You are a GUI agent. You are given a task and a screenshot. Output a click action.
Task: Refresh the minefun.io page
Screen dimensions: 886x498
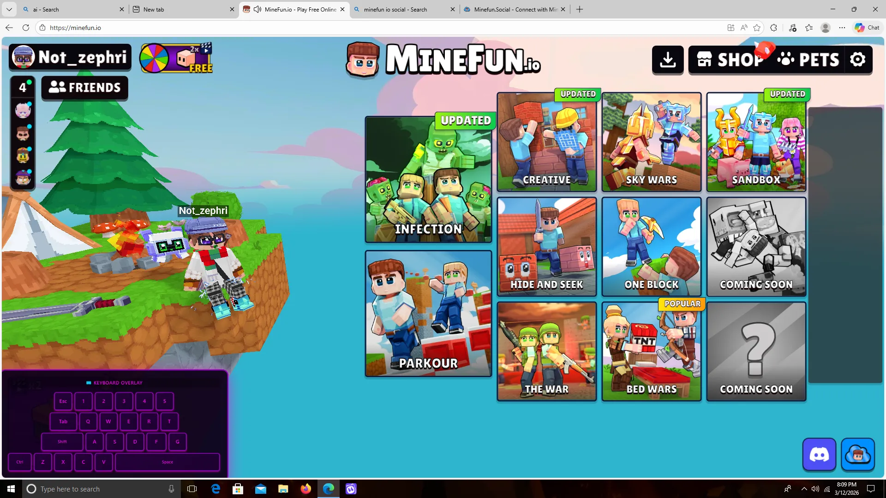pyautogui.click(x=26, y=28)
